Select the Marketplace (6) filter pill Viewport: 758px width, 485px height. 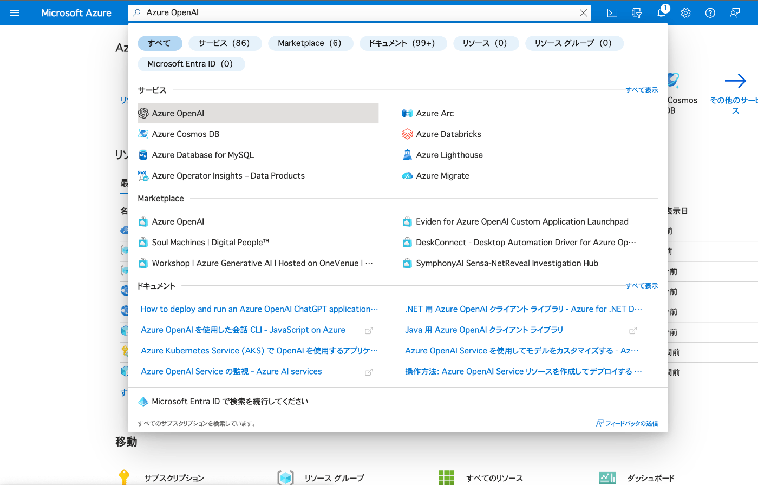pos(310,43)
